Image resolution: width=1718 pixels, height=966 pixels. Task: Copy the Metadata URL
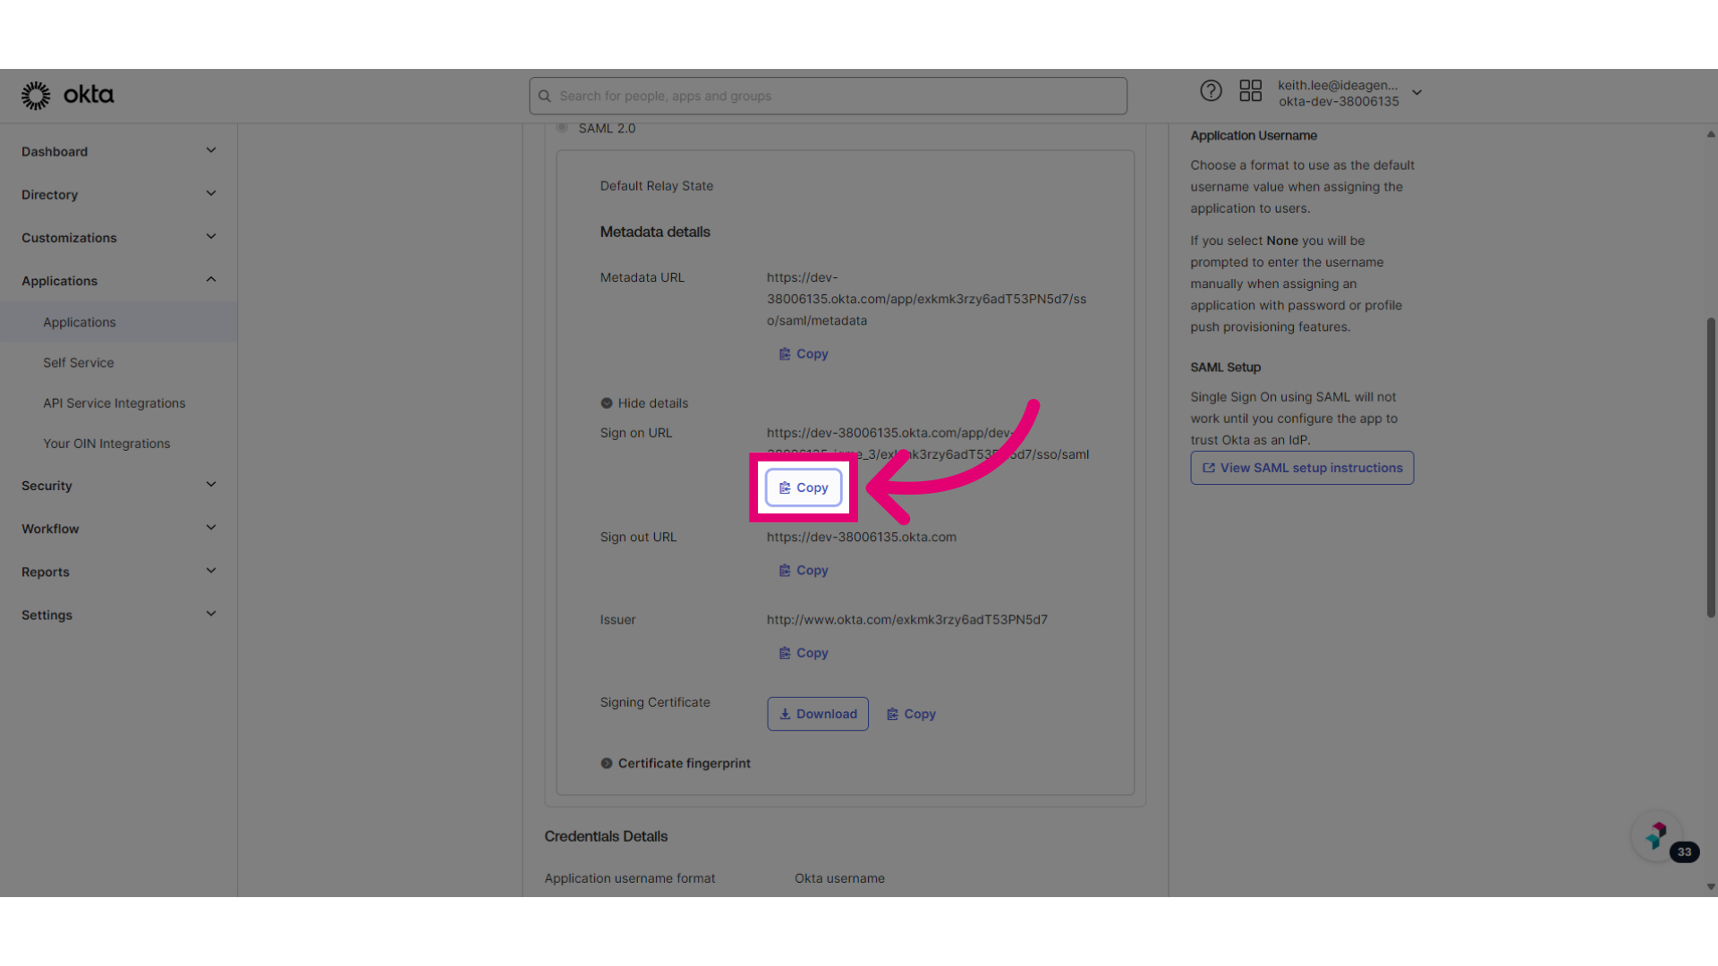(x=803, y=353)
